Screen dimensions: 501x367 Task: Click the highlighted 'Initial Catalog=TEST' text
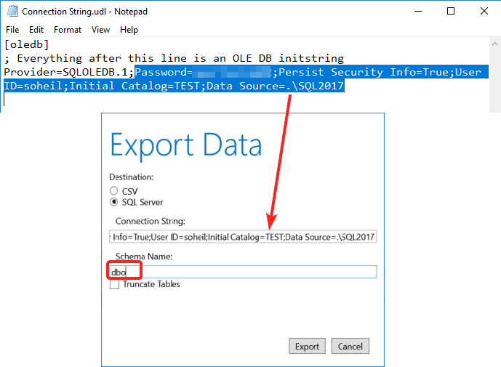[135, 86]
